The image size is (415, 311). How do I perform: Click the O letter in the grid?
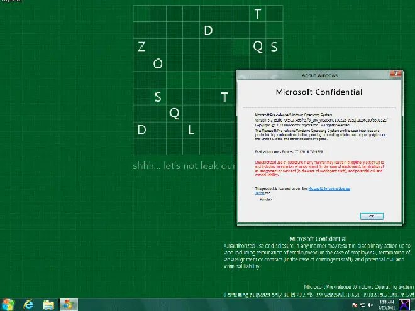(x=158, y=63)
